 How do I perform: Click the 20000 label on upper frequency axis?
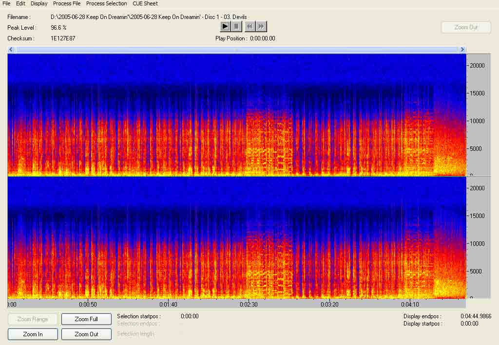(x=477, y=65)
